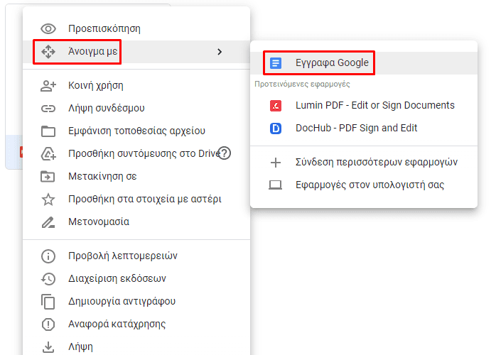Expand the chevron arrow beside Άνοιγμα με
This screenshot has width=496, height=355.
tap(220, 52)
